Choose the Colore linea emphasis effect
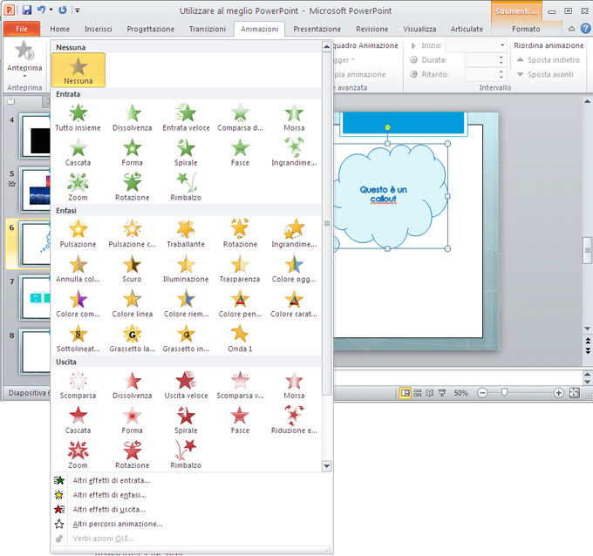593x556 pixels. tap(132, 303)
